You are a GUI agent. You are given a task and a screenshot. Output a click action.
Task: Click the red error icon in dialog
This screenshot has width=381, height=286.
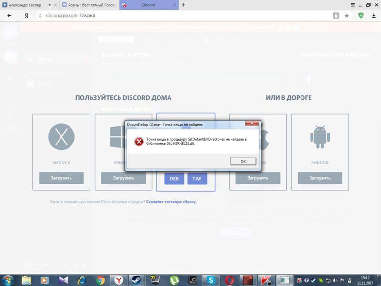139,142
